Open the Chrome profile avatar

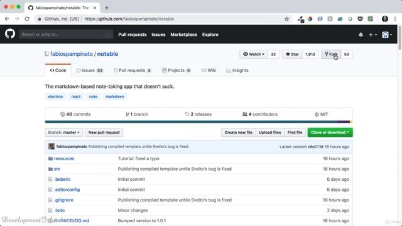(385, 19)
